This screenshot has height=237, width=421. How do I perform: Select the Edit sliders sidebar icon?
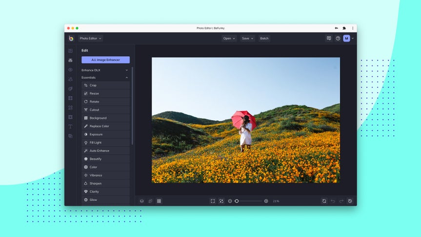click(x=70, y=60)
